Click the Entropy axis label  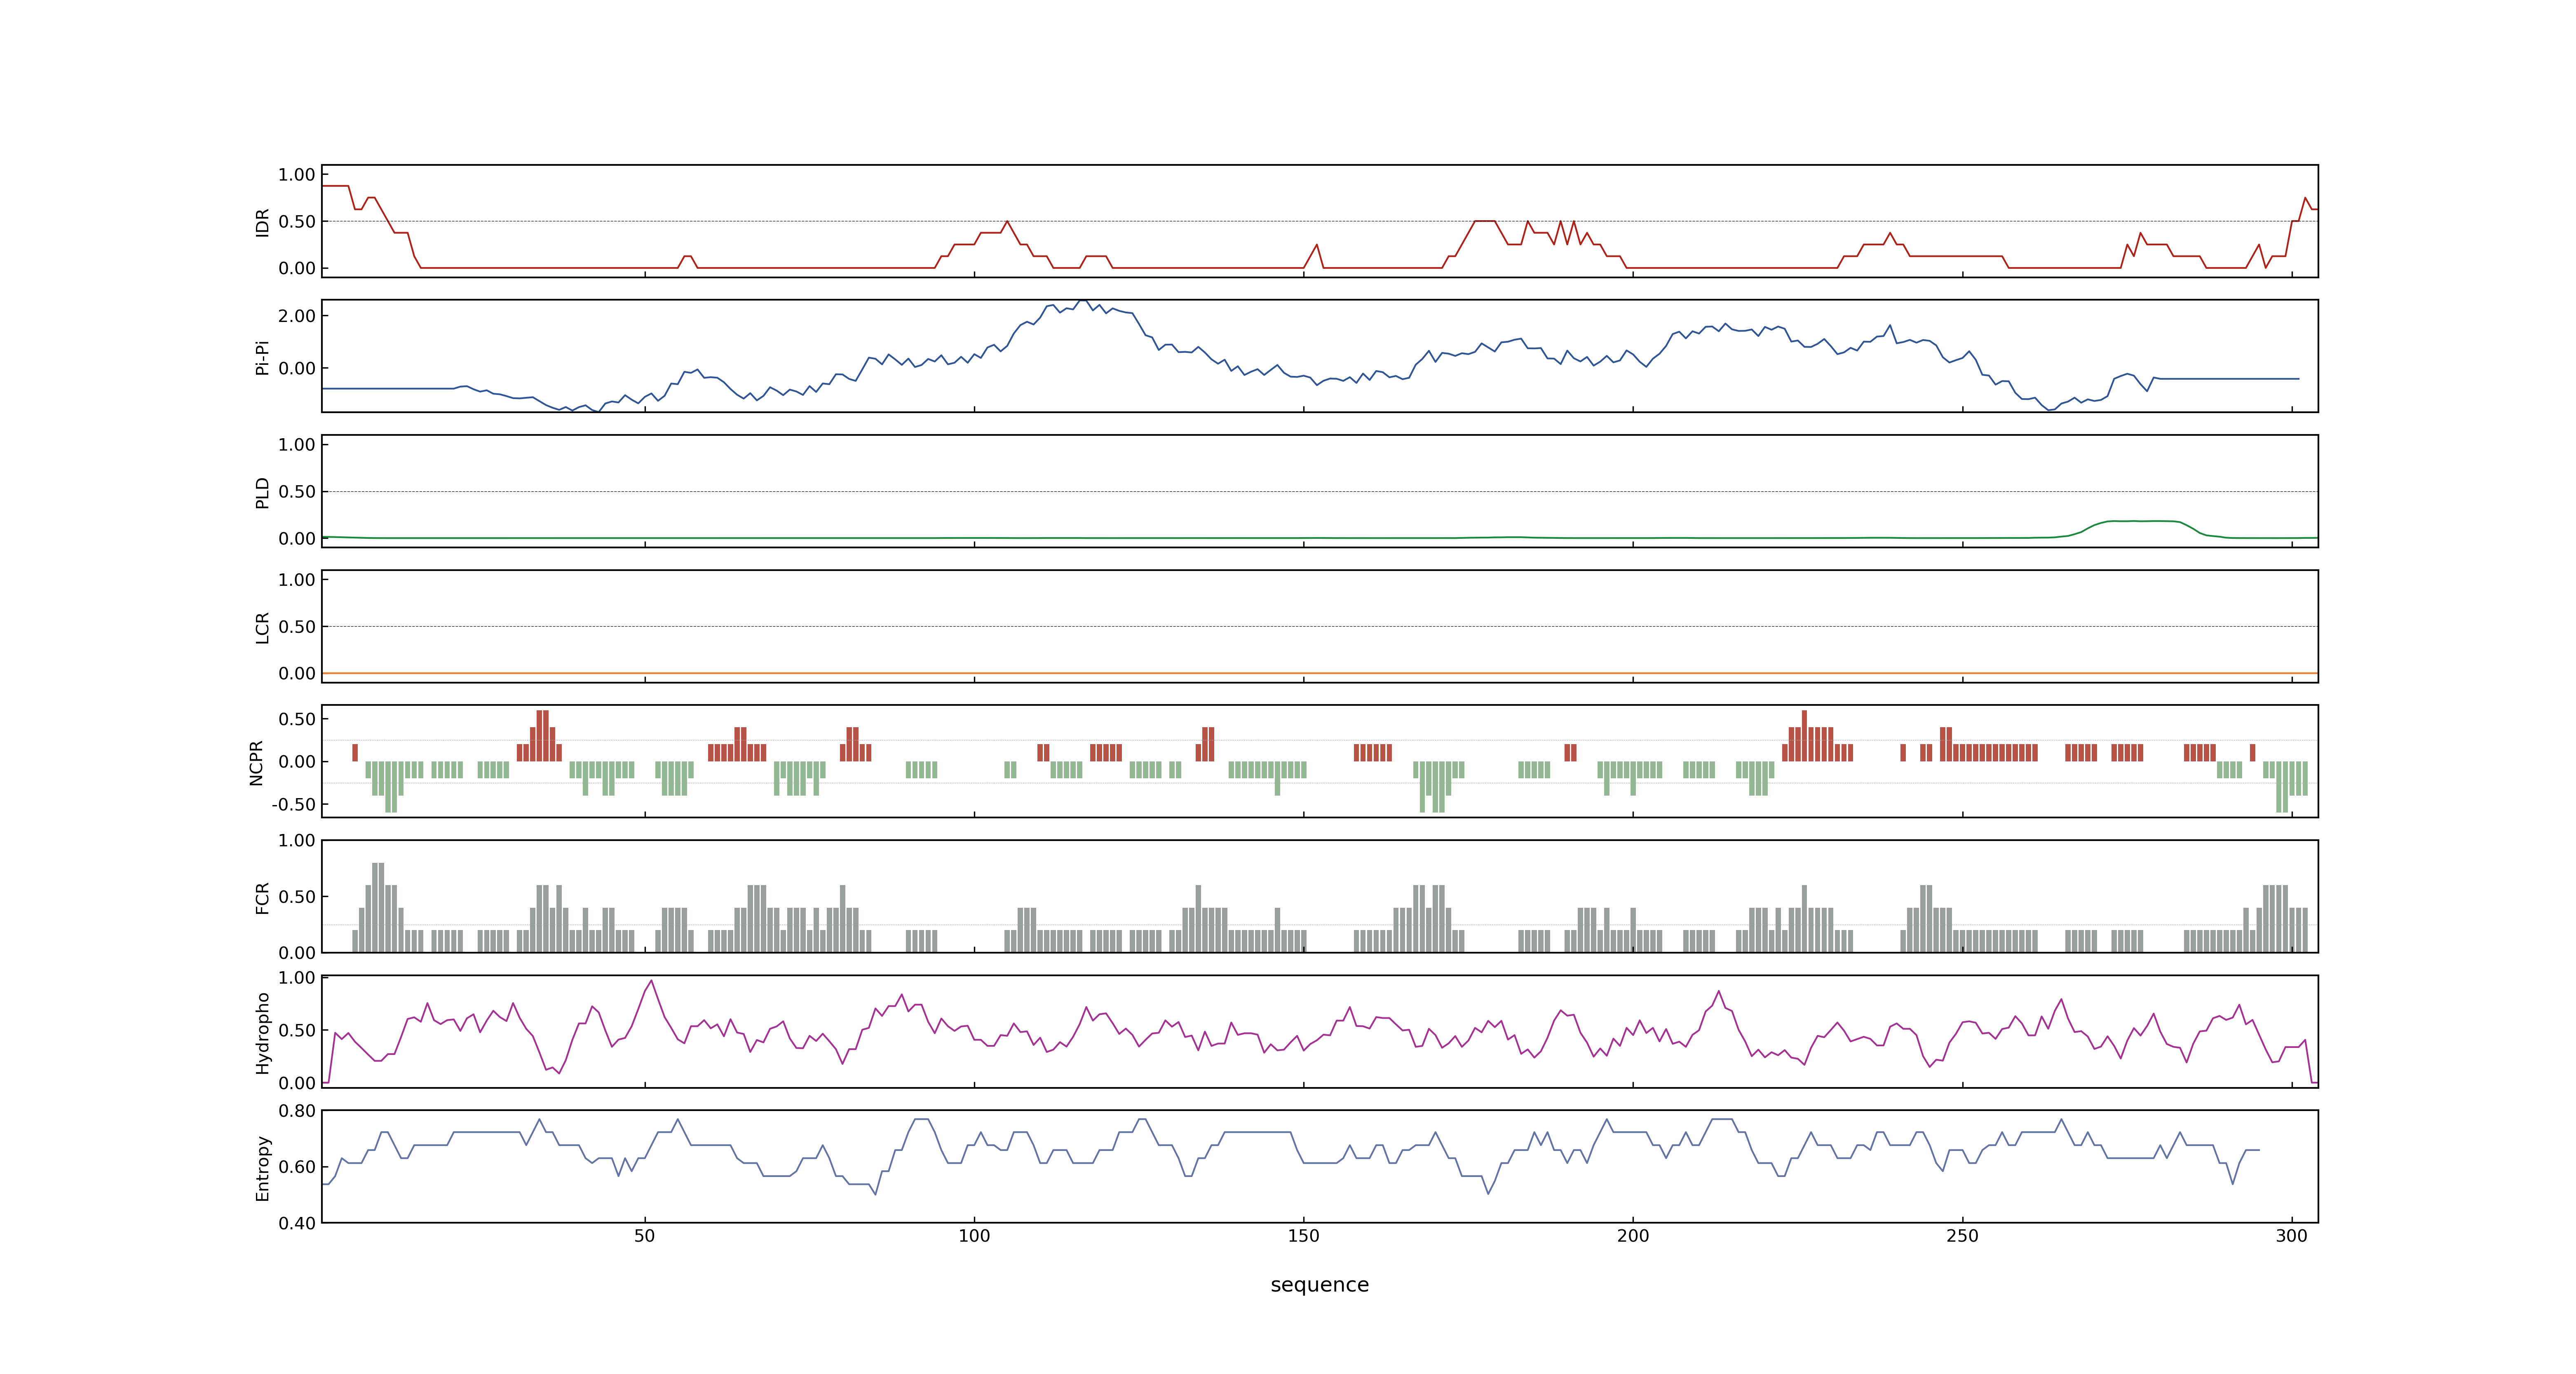point(262,1168)
